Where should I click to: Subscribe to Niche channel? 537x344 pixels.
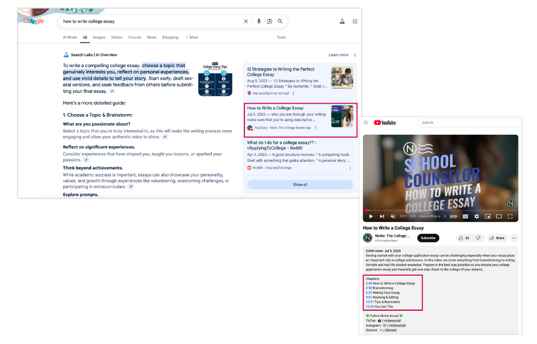(x=428, y=238)
